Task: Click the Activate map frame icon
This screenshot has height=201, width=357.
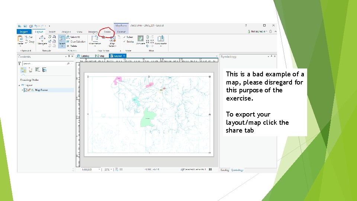Action: pyautogui.click(x=141, y=38)
